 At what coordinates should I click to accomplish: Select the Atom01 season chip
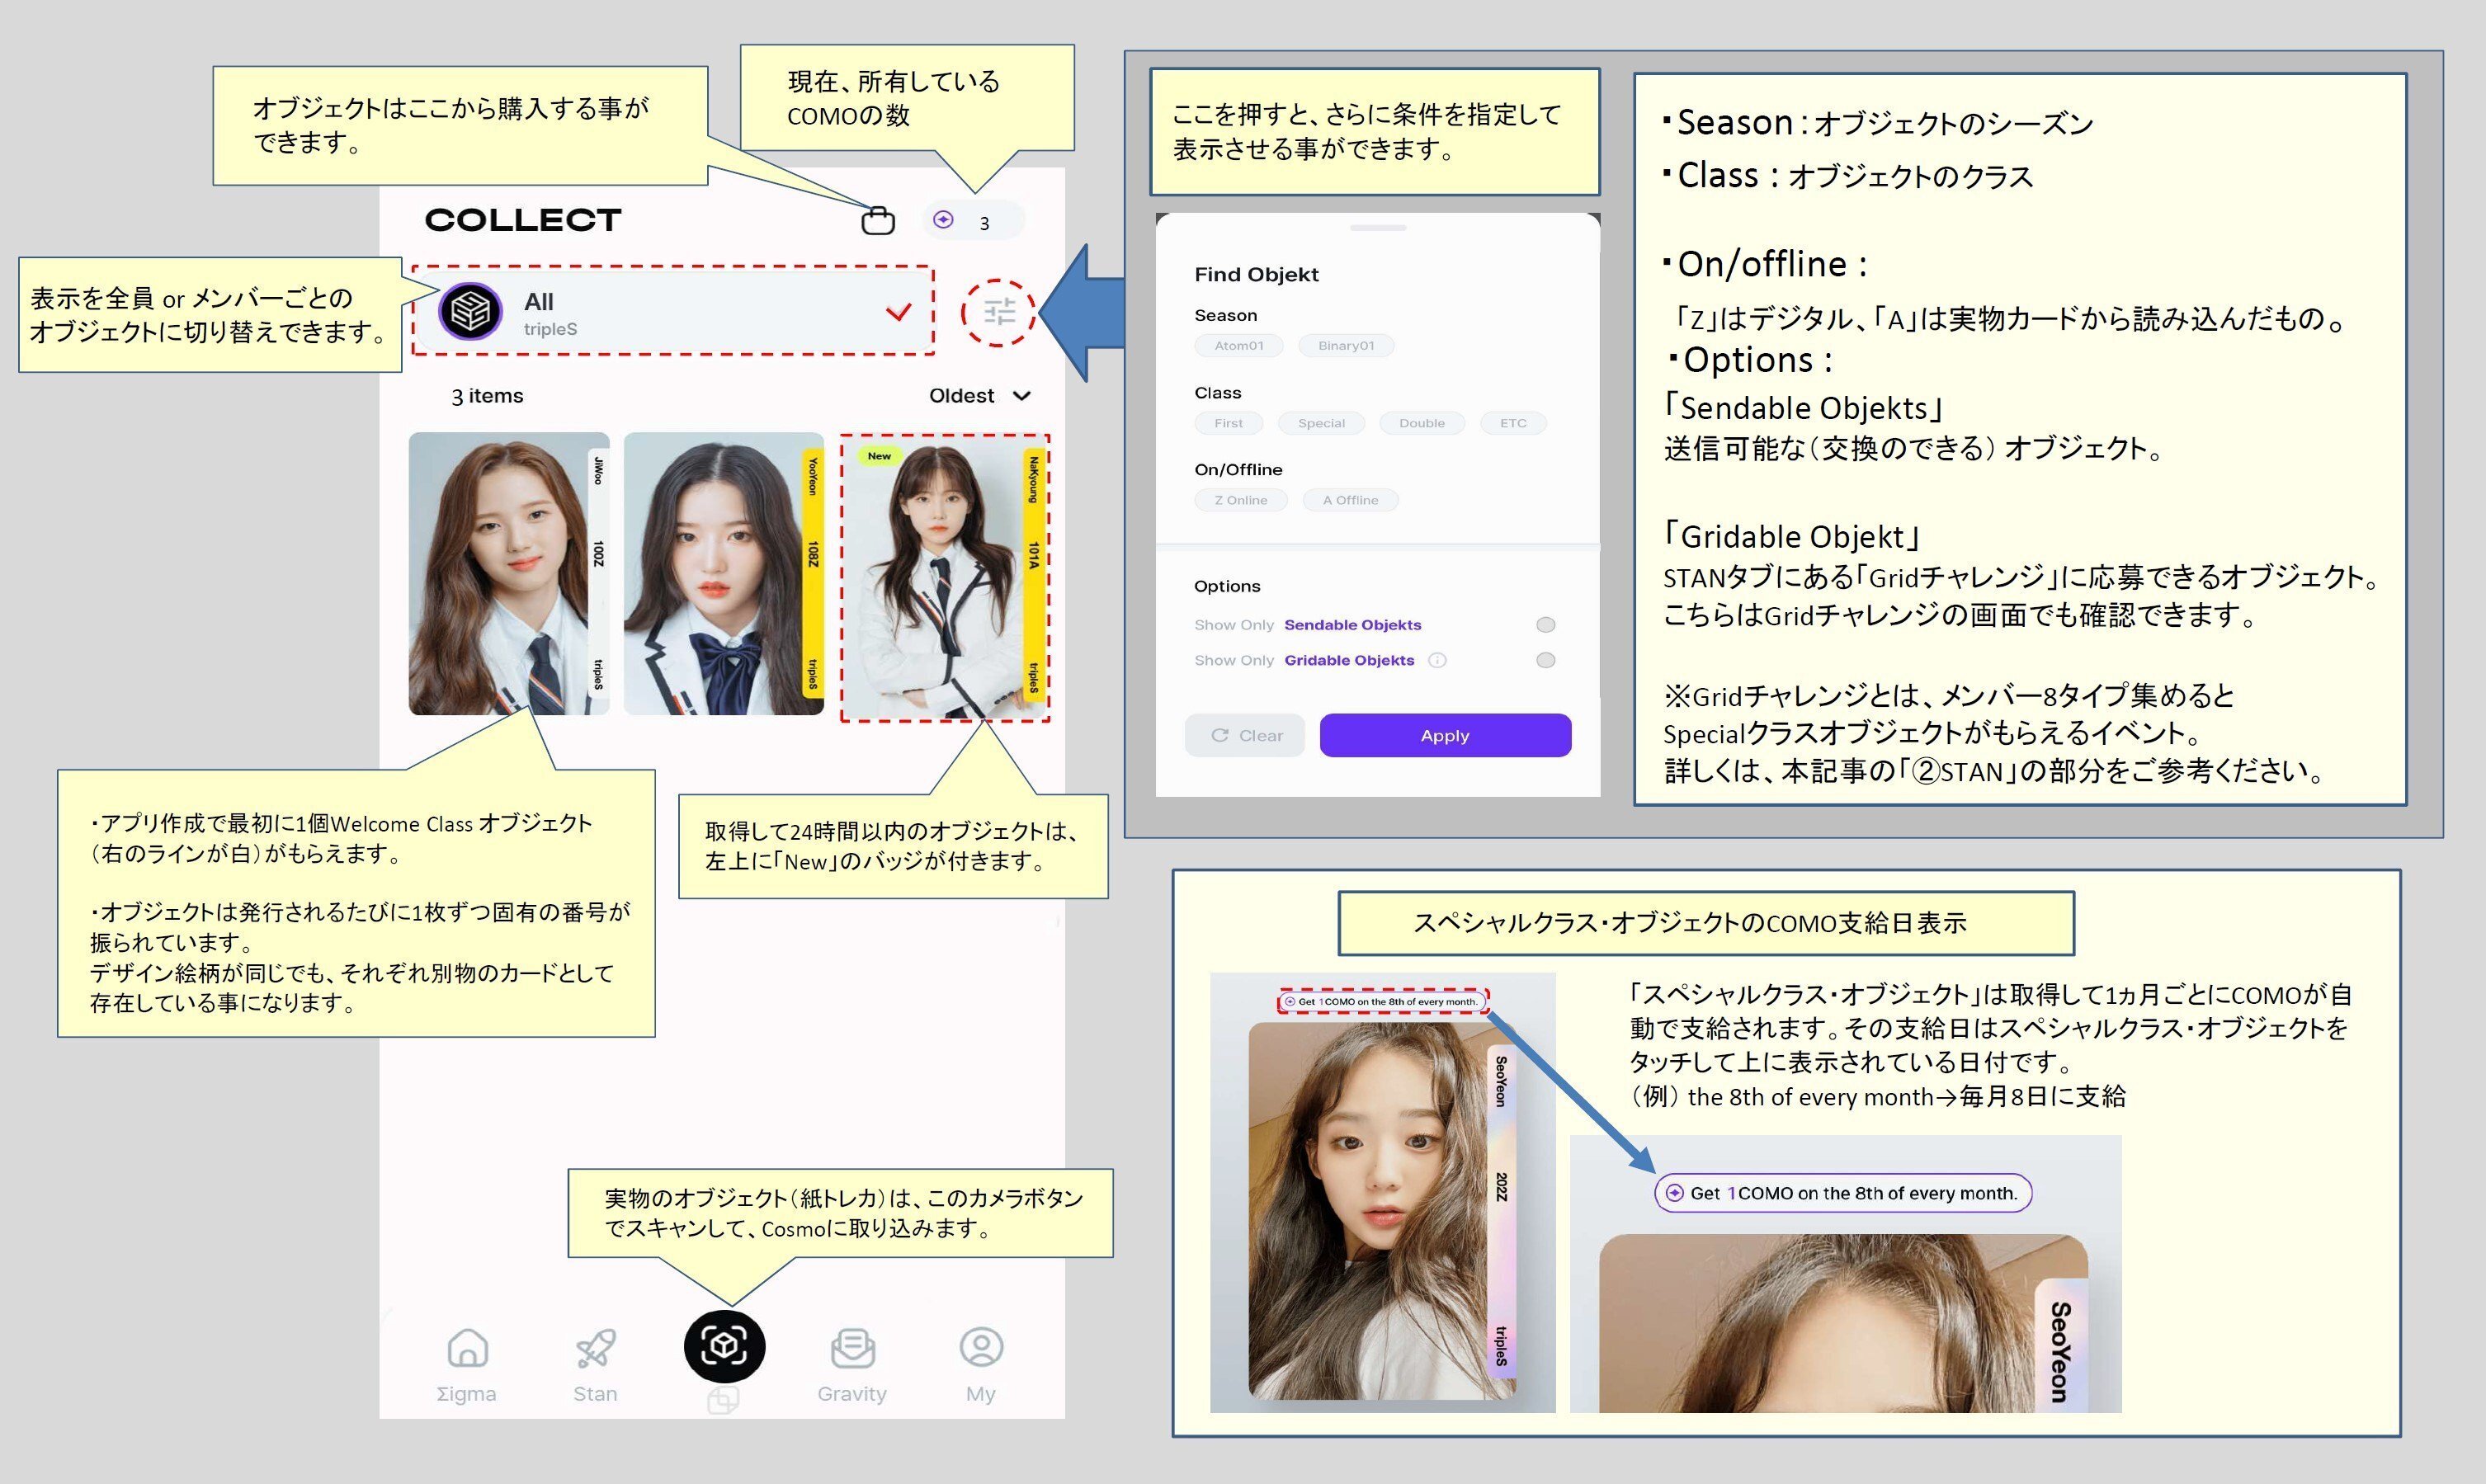click(x=1239, y=346)
